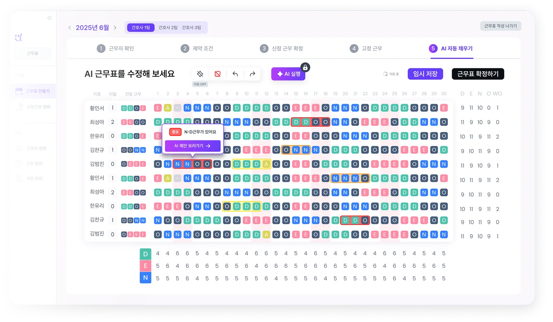Click the 임시 저장 button
This screenshot has width=553, height=322.
(425, 74)
